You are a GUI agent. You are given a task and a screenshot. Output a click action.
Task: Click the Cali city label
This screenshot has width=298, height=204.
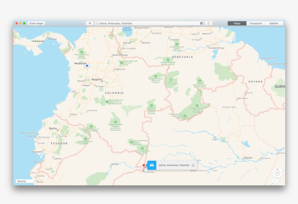point(74,91)
